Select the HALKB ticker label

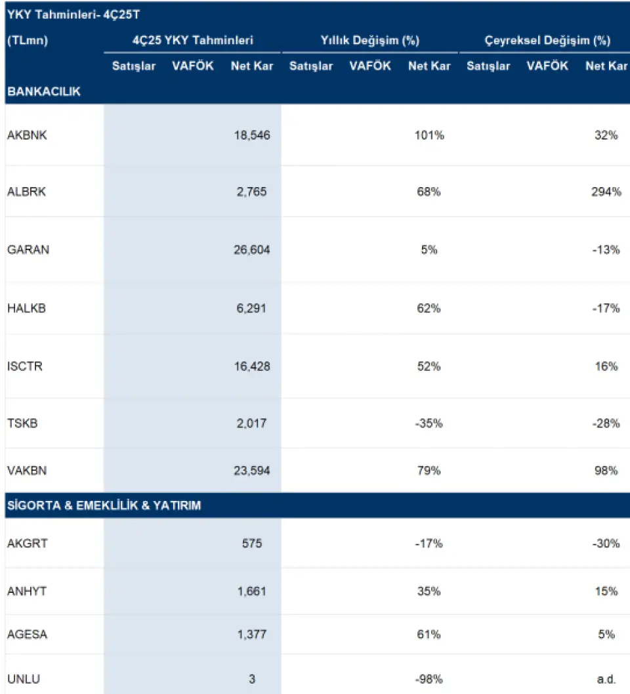(26, 308)
